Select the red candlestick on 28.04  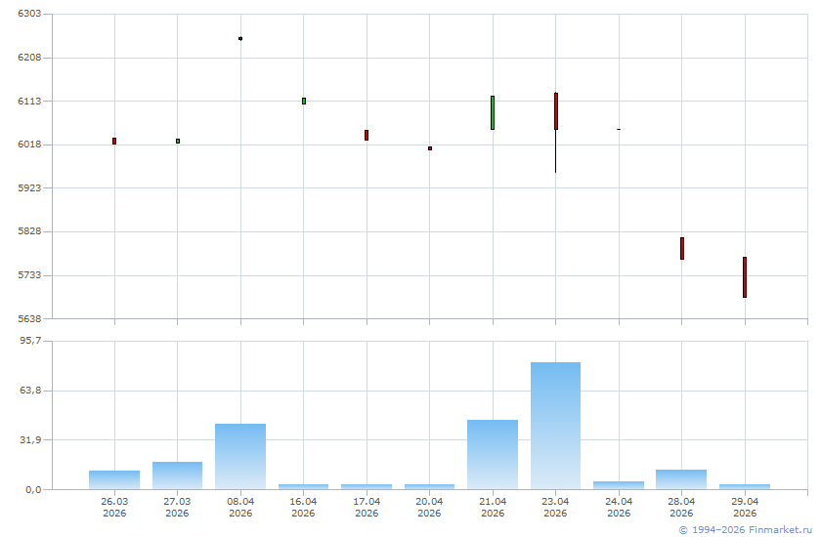coord(682,248)
